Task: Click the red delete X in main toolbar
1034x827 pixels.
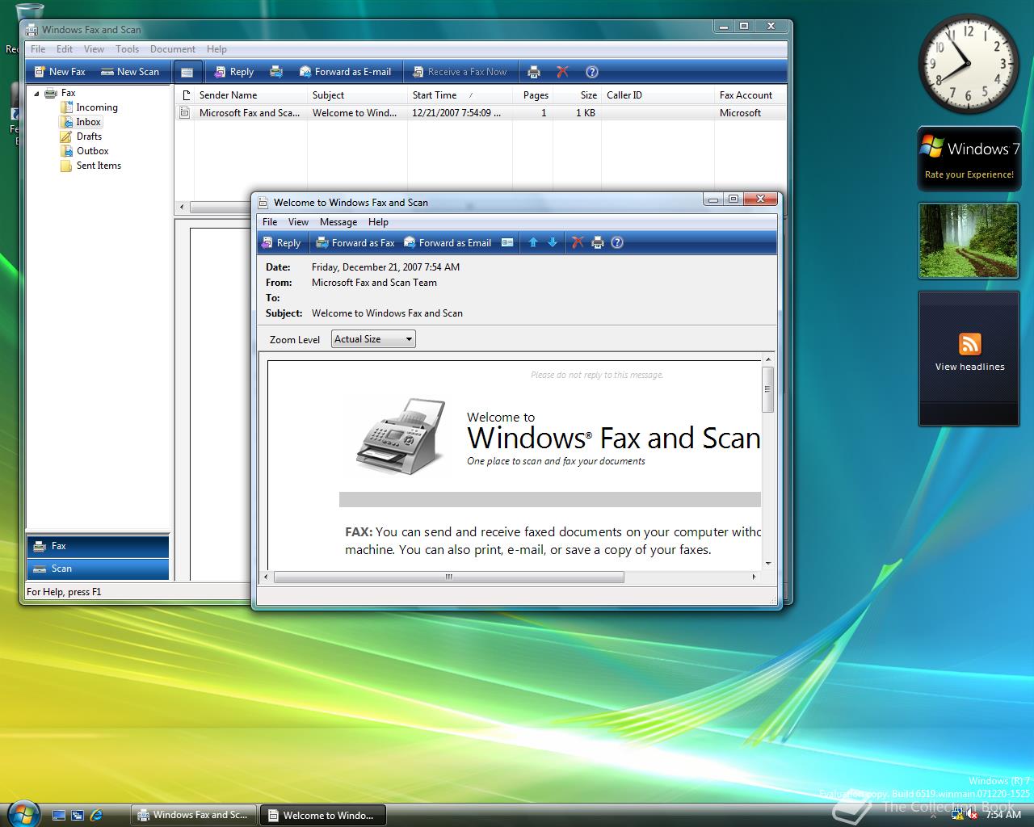Action: (563, 72)
